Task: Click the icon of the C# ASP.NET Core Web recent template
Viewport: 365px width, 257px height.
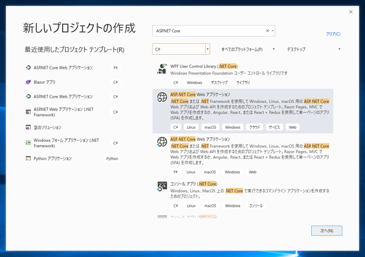Action: coord(28,96)
